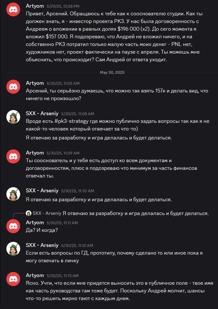Click the Artyom username at 11:13 AM
The width and height of the screenshot is (218, 309).
tap(35, 275)
